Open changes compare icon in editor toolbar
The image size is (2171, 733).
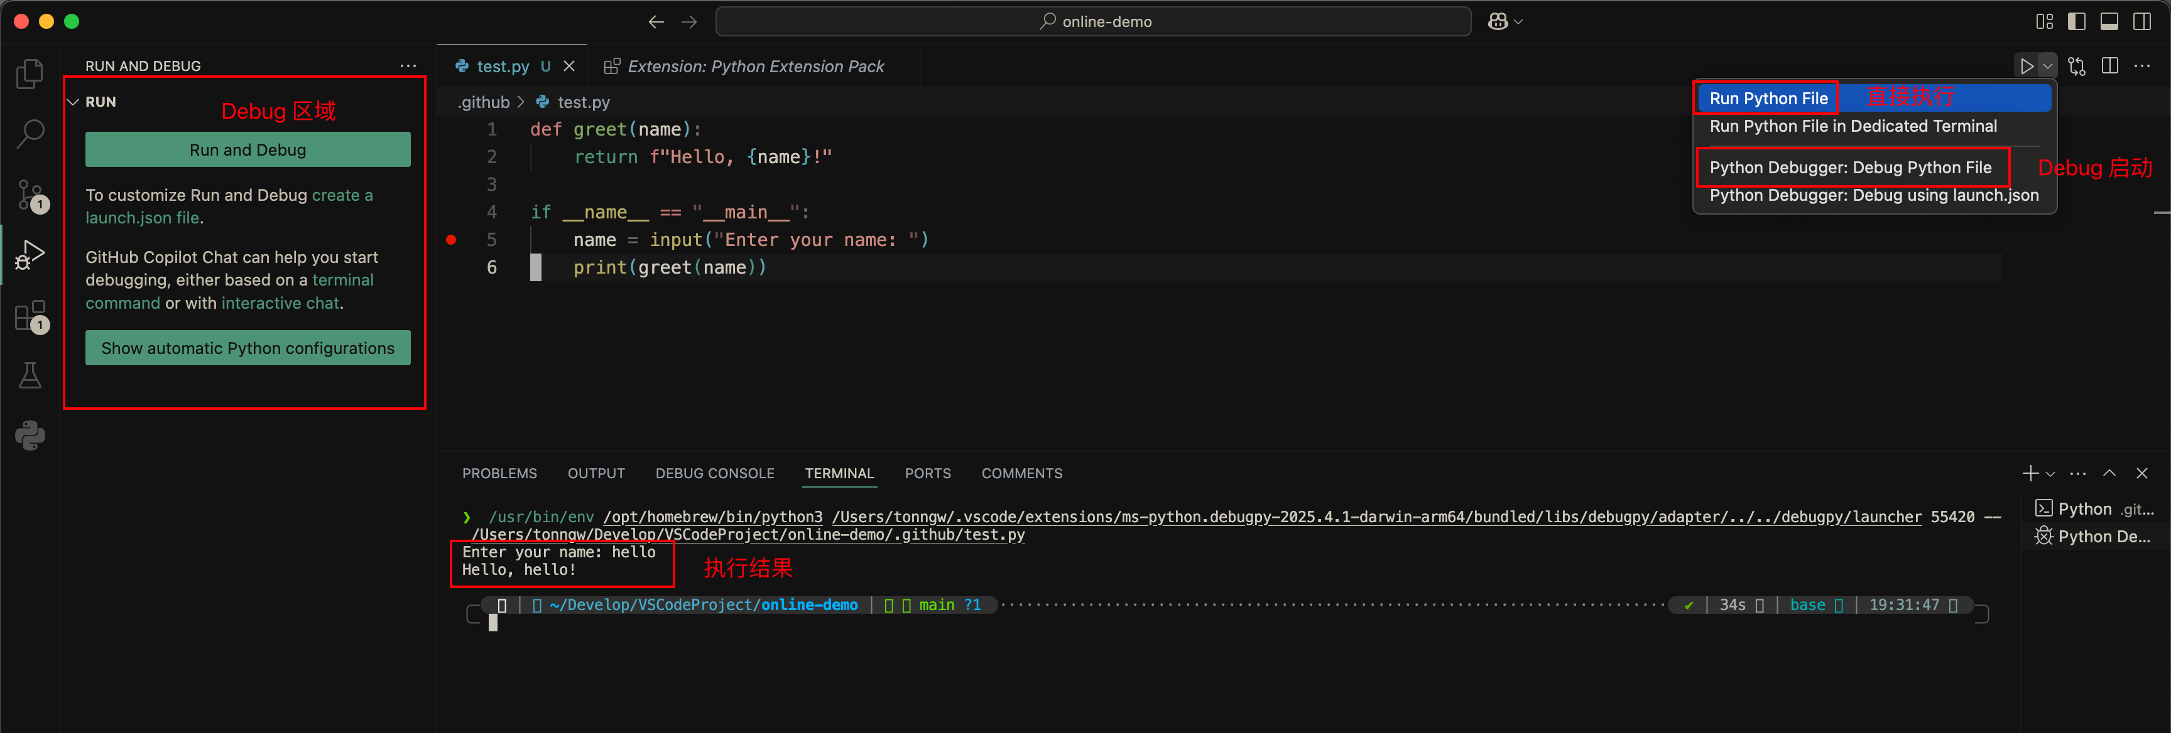click(x=2077, y=66)
